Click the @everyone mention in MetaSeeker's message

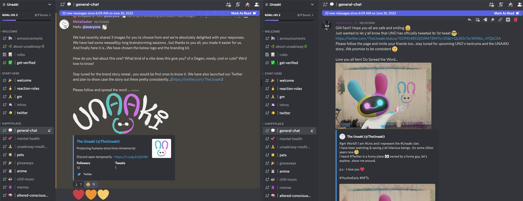pyautogui.click(x=92, y=27)
